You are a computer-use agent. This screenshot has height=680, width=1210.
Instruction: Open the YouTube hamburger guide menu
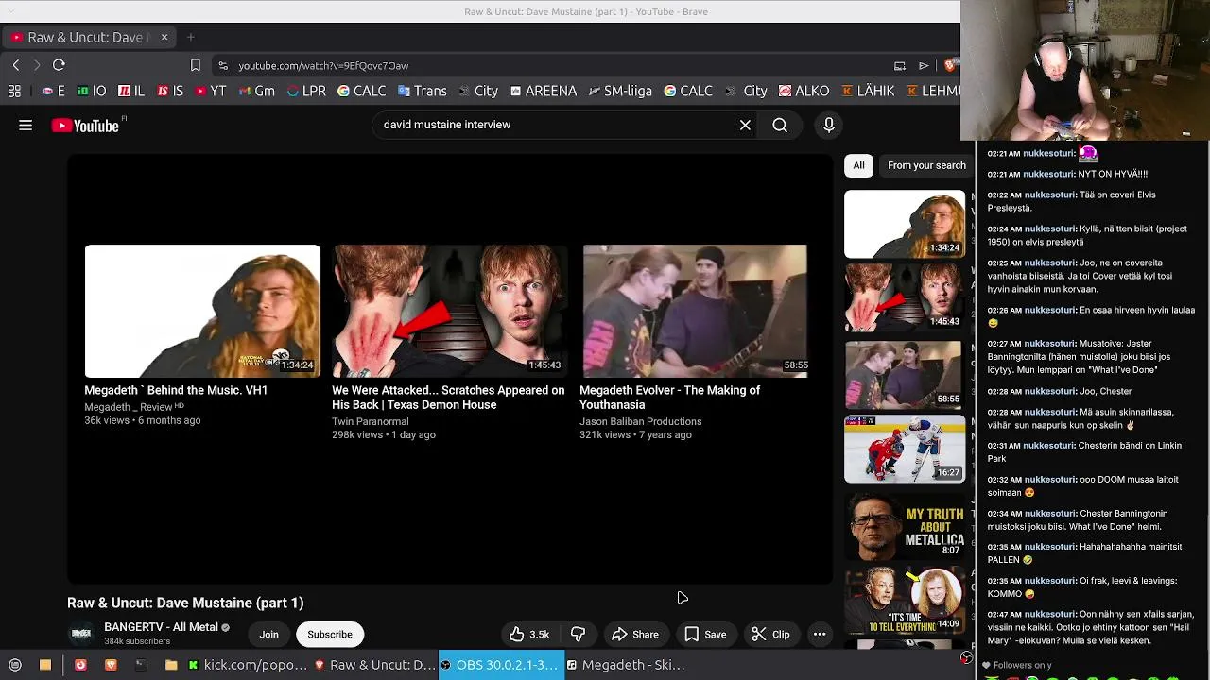(x=26, y=125)
